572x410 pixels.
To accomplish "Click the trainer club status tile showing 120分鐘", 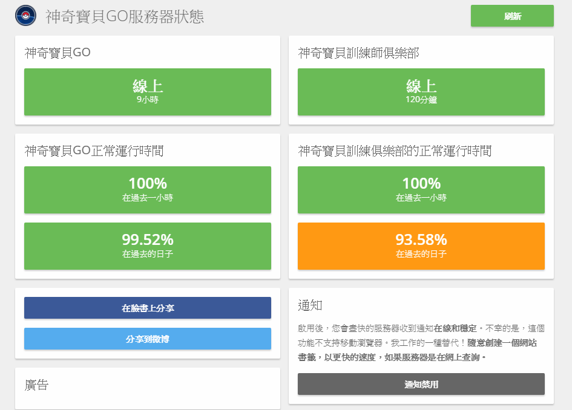I will [421, 92].
